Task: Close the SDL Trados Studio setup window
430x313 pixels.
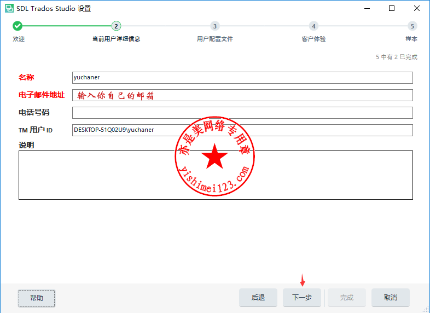Action: pos(417,8)
